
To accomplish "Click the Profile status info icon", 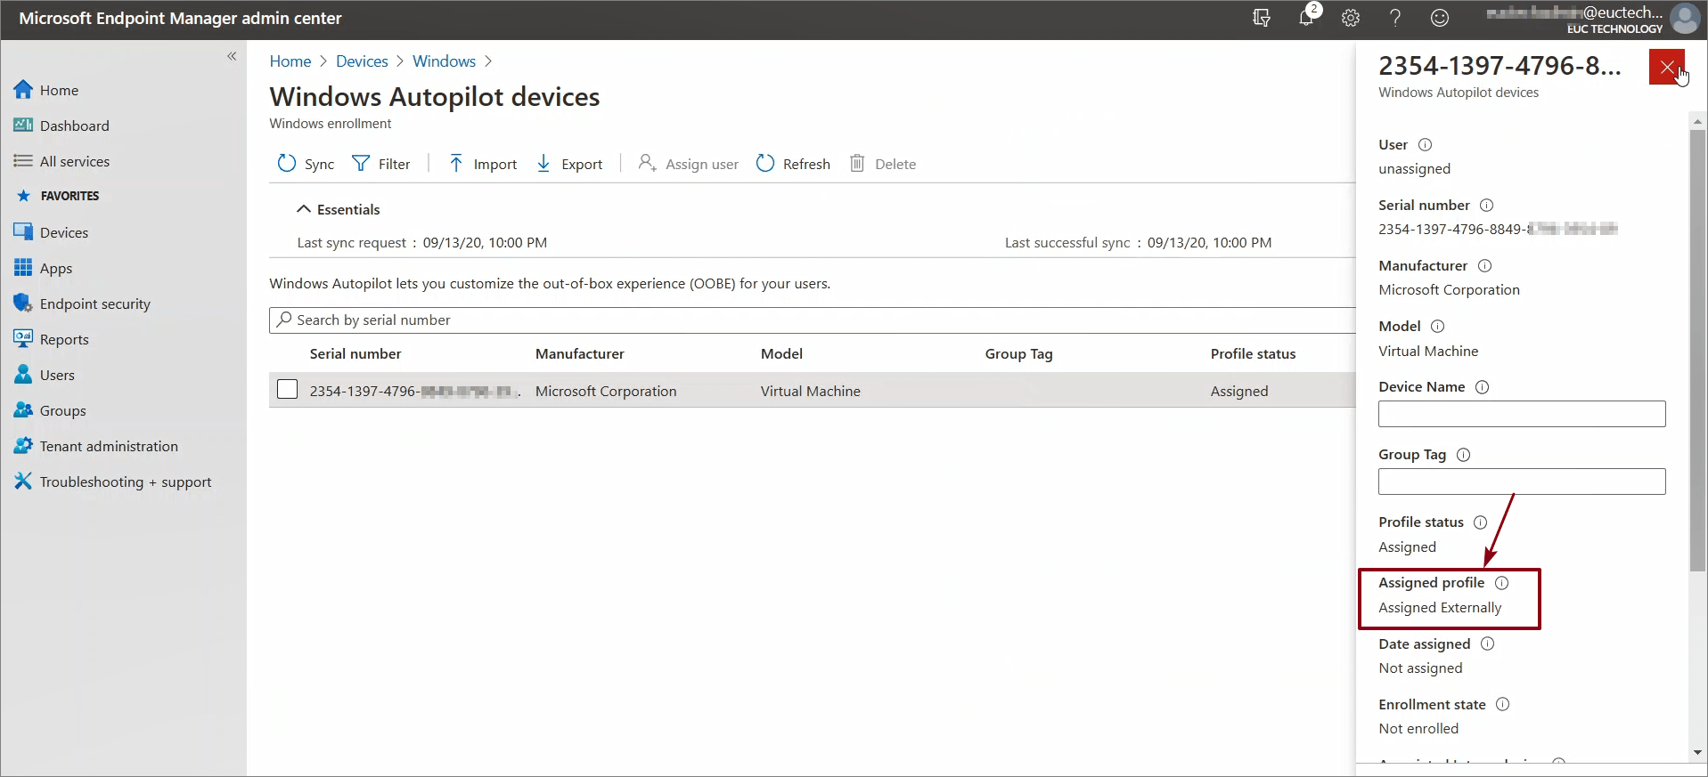I will click(1480, 522).
